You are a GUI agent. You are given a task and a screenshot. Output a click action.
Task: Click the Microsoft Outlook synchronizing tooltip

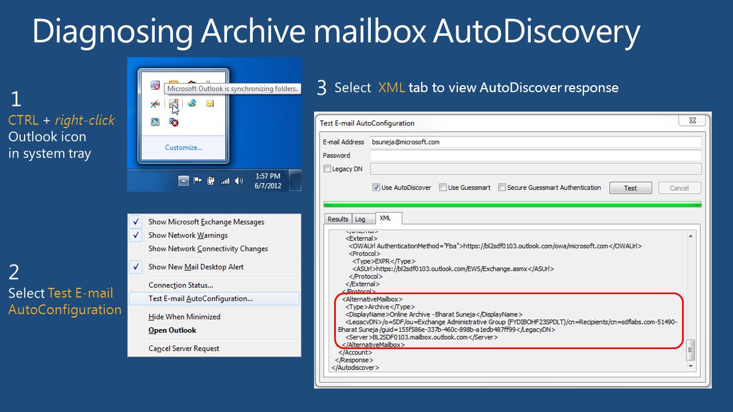point(233,89)
